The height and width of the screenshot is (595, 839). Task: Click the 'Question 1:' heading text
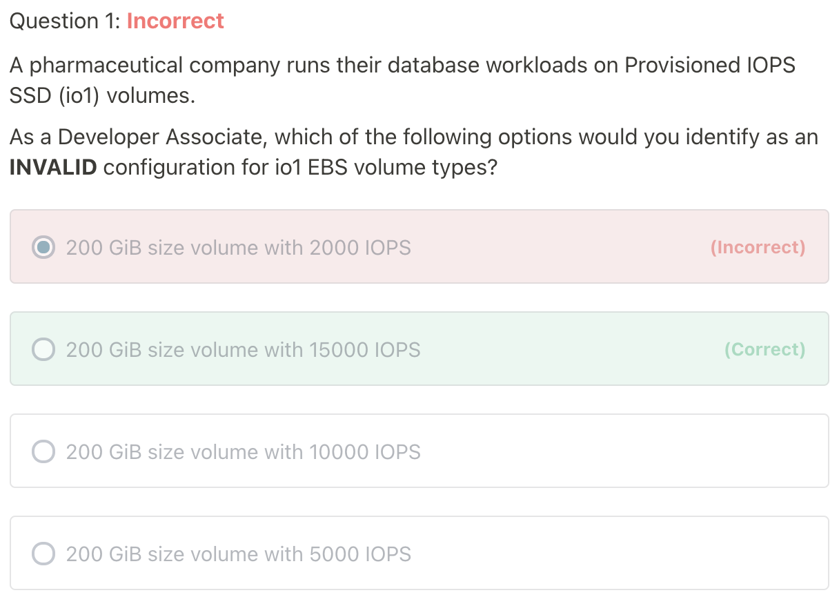pyautogui.click(x=66, y=21)
